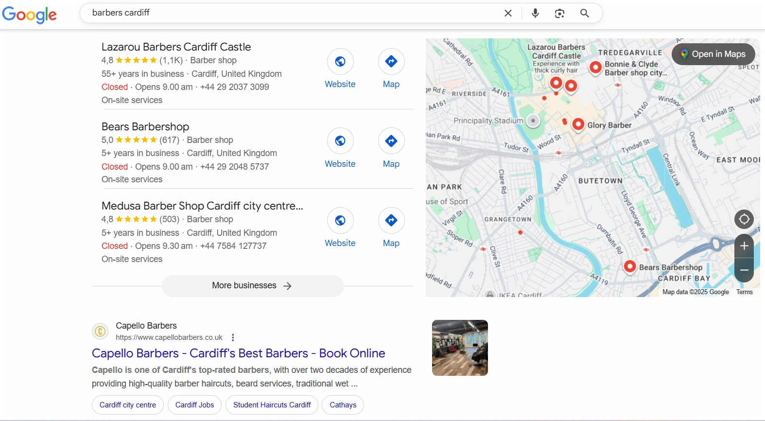Click the Glory Barber label on the map
The height and width of the screenshot is (421, 765).
(609, 125)
